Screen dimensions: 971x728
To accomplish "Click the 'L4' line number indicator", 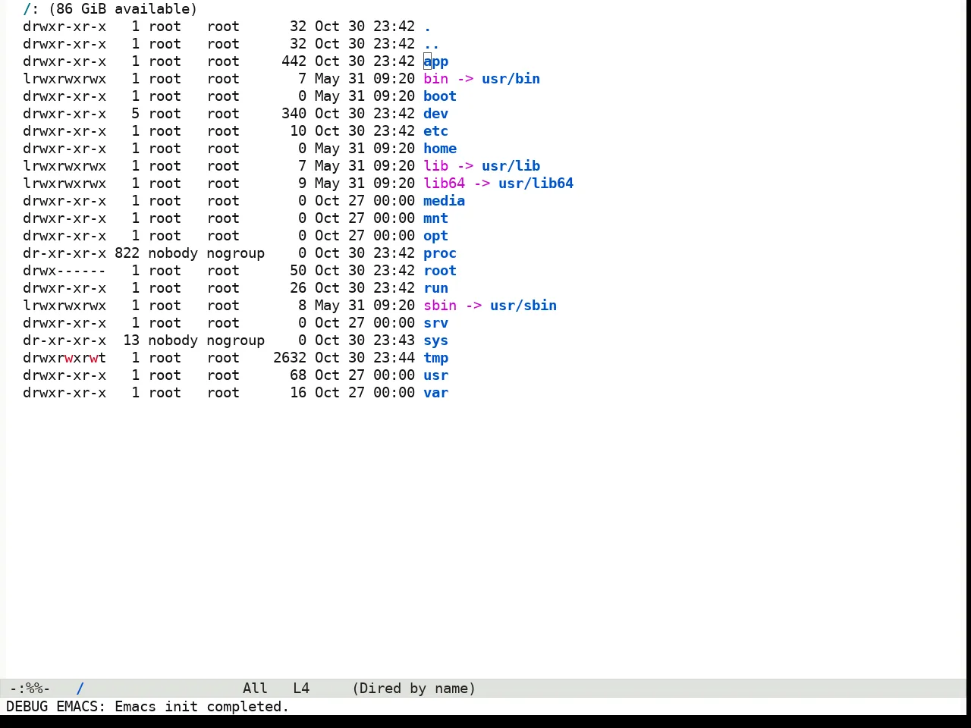I will pyautogui.click(x=302, y=689).
